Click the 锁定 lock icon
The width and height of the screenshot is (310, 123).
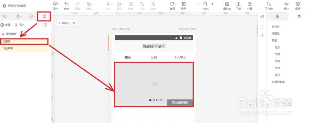[x=153, y=4]
